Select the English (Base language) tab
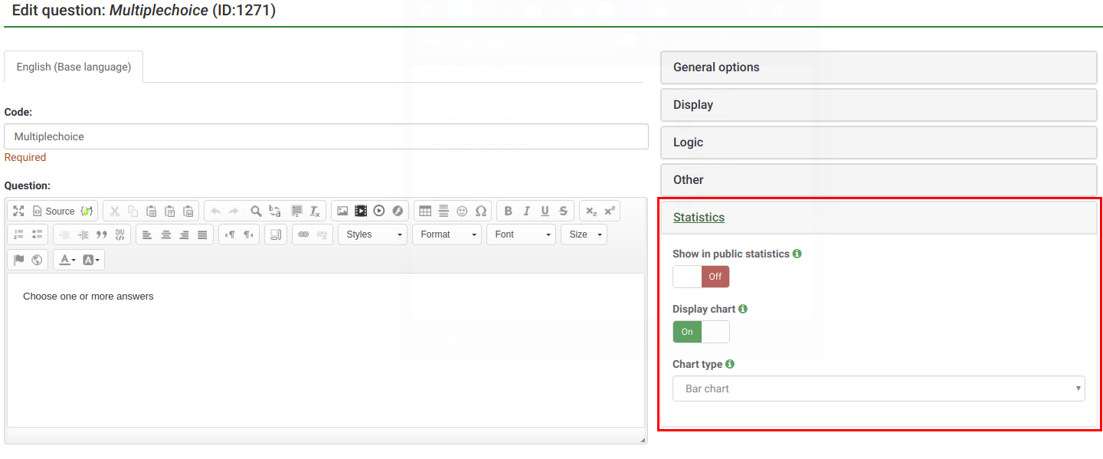The image size is (1103, 459). 74,67
